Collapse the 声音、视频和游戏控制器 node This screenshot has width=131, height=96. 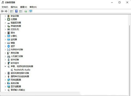[5, 66]
